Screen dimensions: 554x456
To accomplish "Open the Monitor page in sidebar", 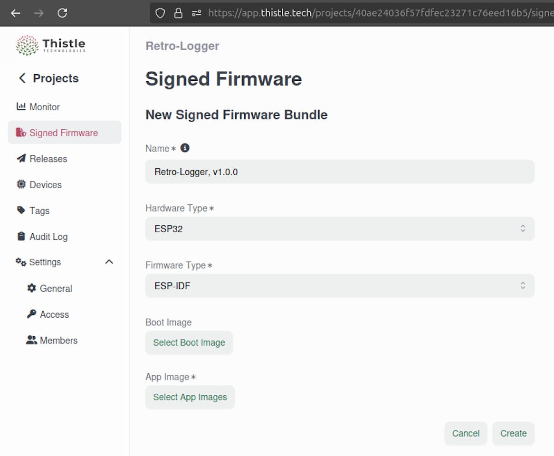I will pyautogui.click(x=44, y=107).
